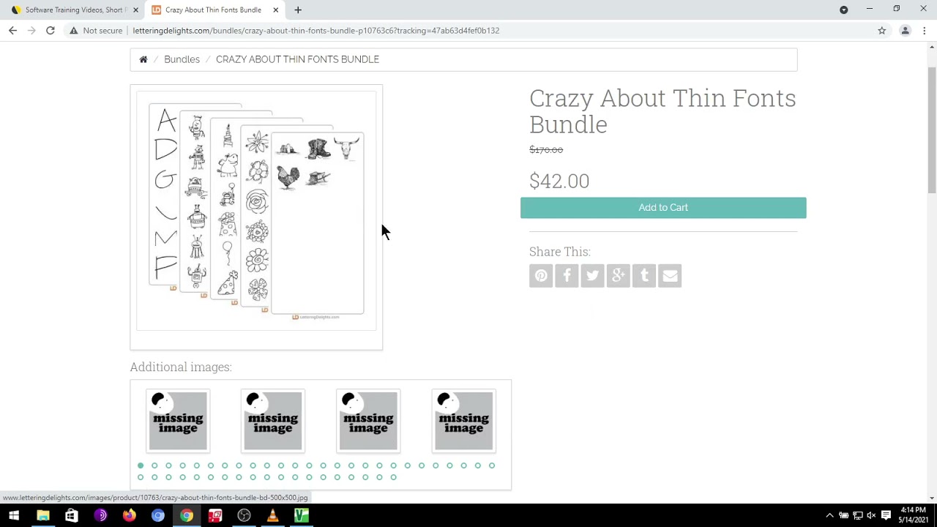Open VLC media player from the taskbar
This screenshot has height=527, width=937.
[272, 516]
